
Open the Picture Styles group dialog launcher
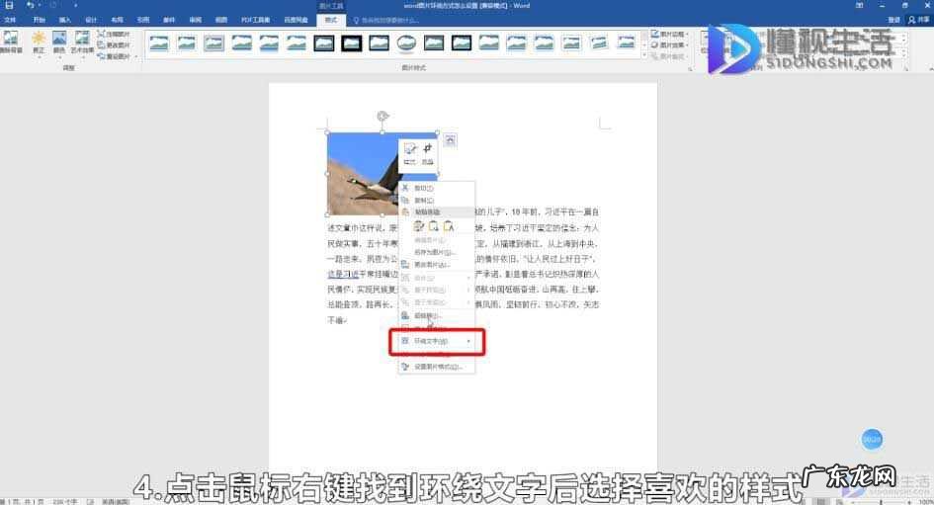tap(691, 69)
